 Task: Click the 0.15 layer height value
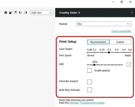point(102,50)
